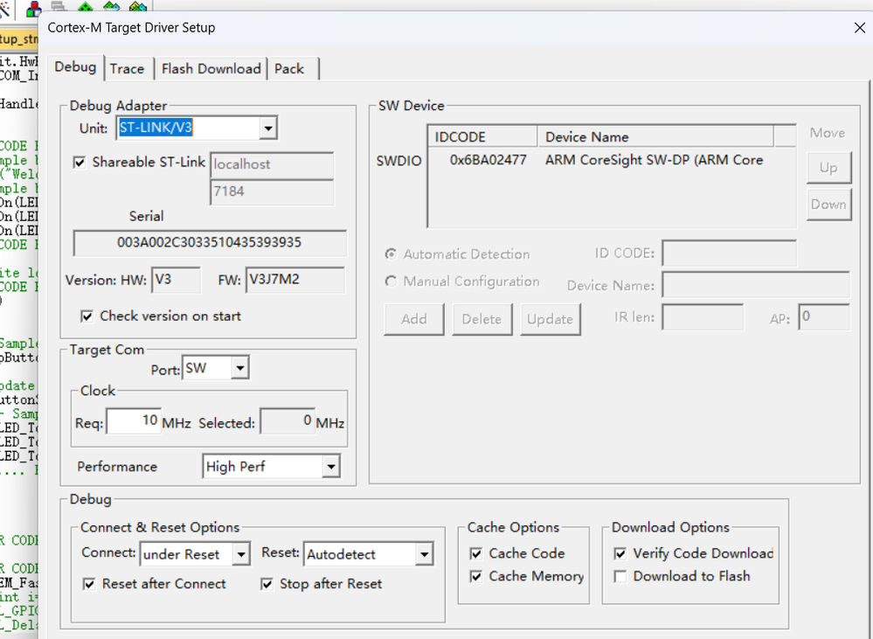Toggle Check version on start checkbox

87,316
